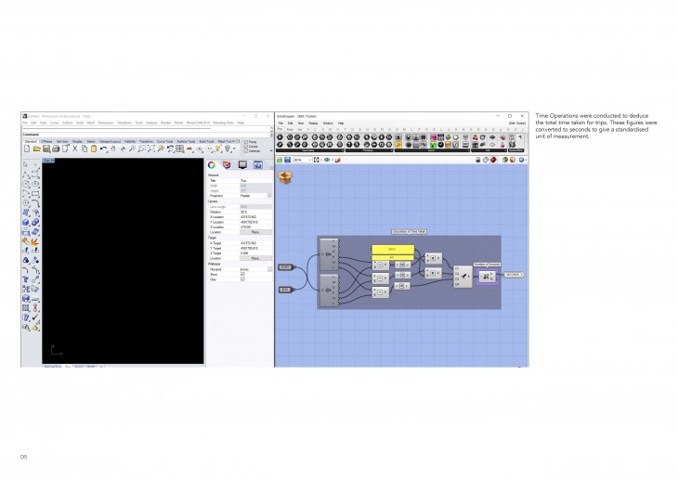Click the Target Location Place button

[x=255, y=258]
